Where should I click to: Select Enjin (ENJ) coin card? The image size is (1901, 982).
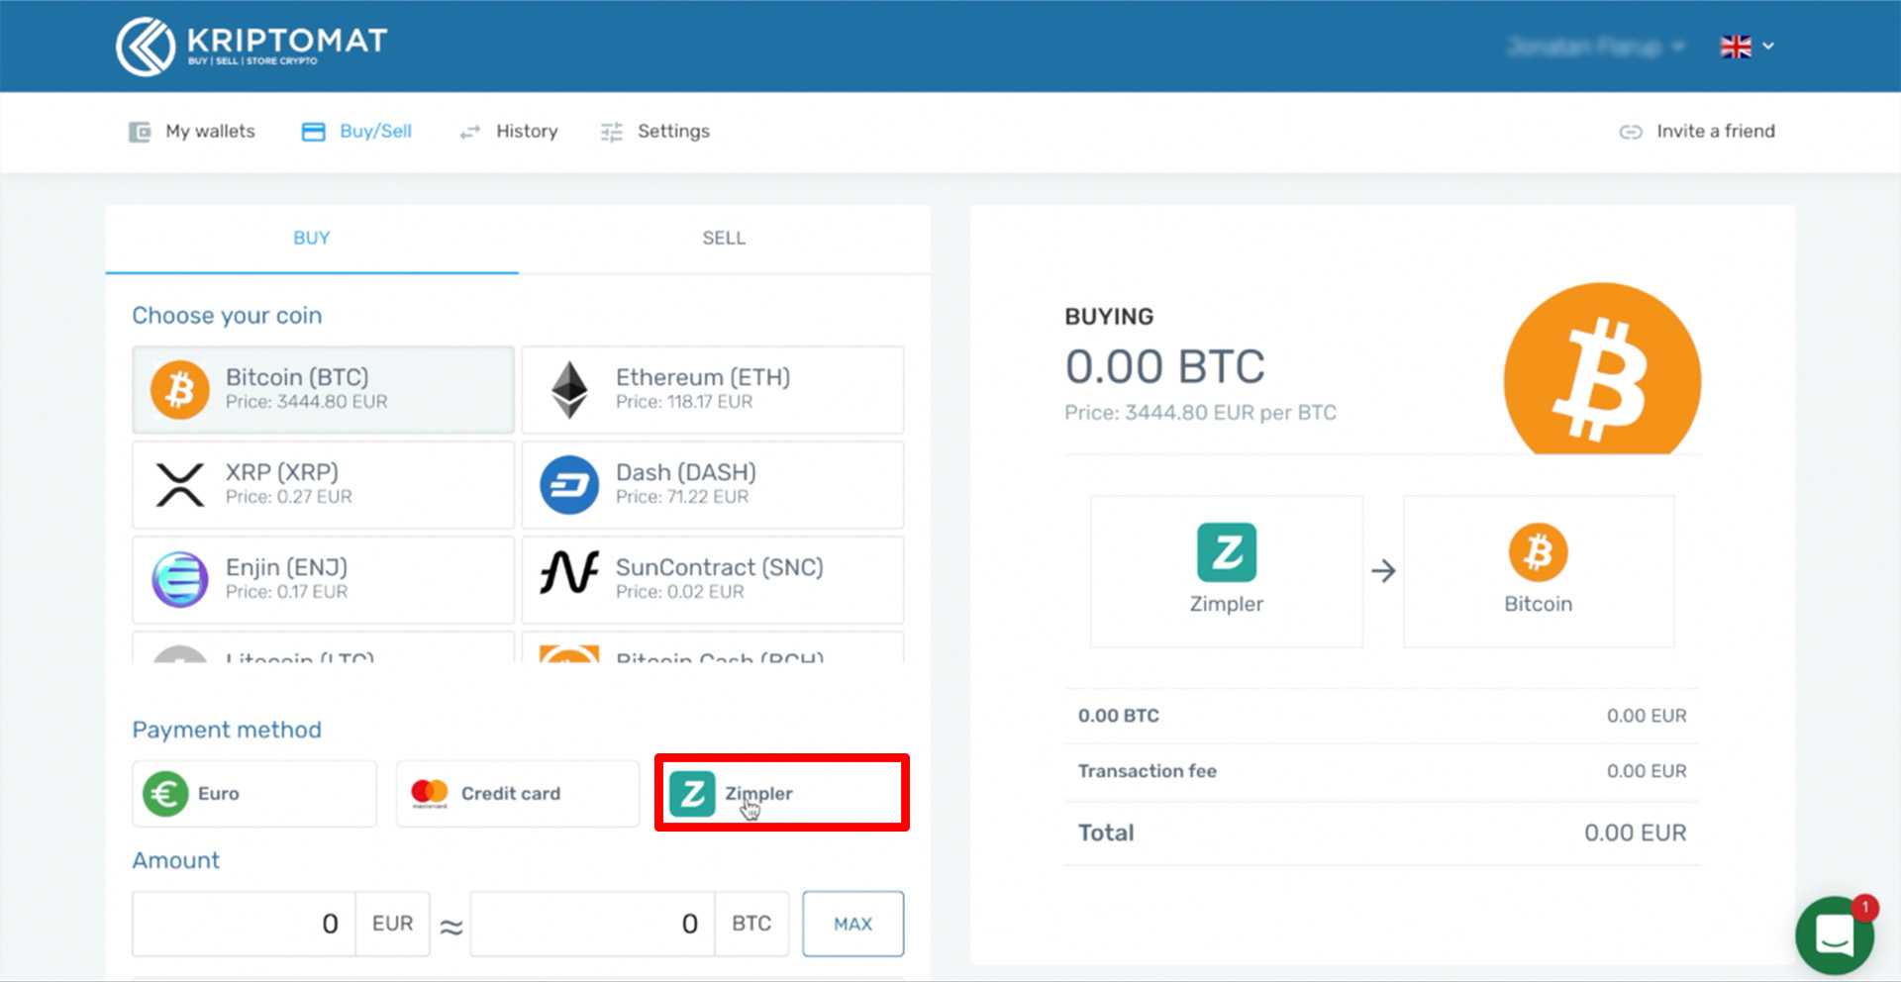[x=324, y=579]
